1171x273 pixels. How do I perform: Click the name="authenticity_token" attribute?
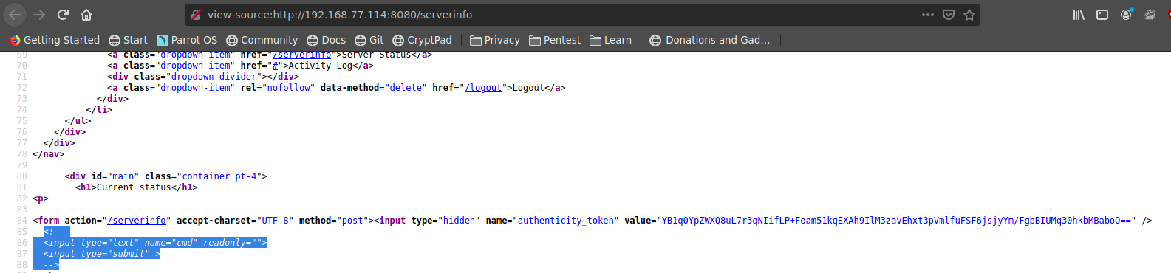click(552, 221)
